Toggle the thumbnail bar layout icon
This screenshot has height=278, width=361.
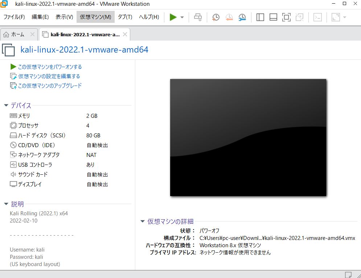click(x=273, y=17)
